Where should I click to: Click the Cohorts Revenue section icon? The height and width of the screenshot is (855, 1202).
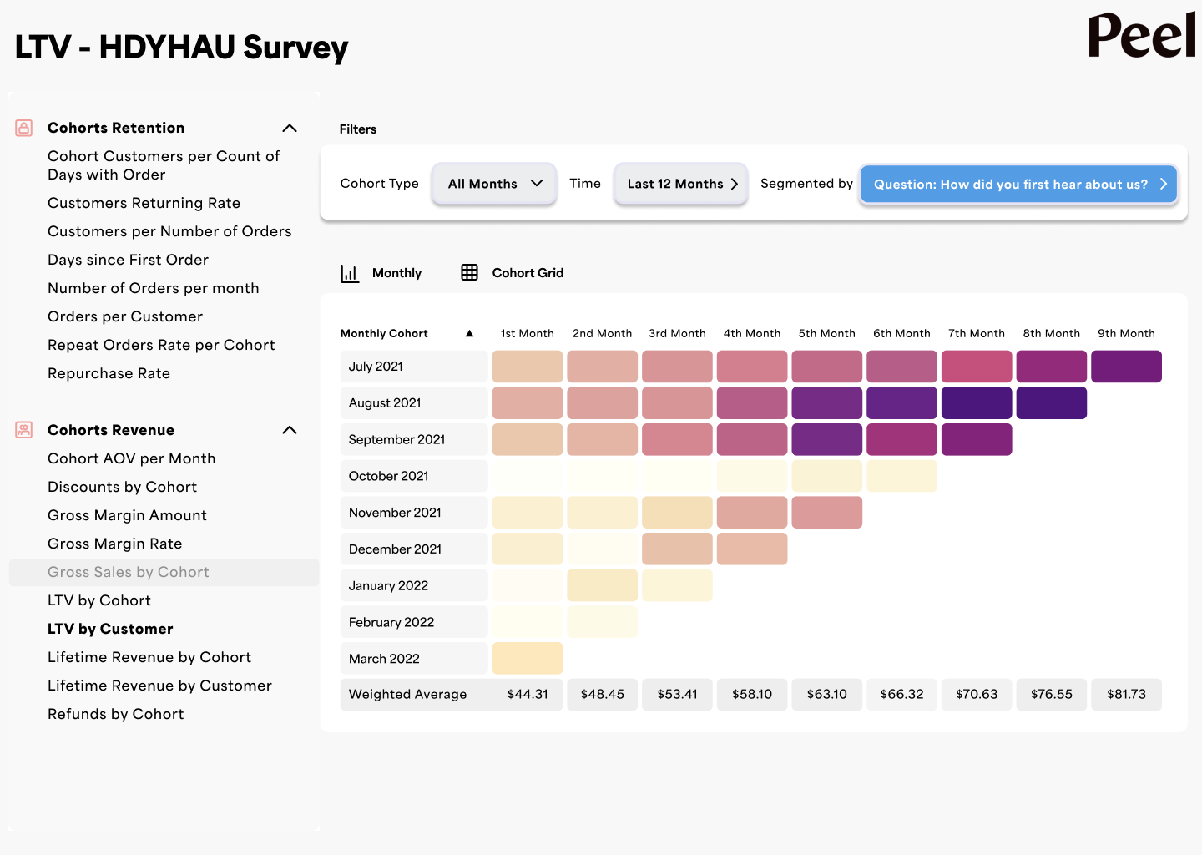24,430
